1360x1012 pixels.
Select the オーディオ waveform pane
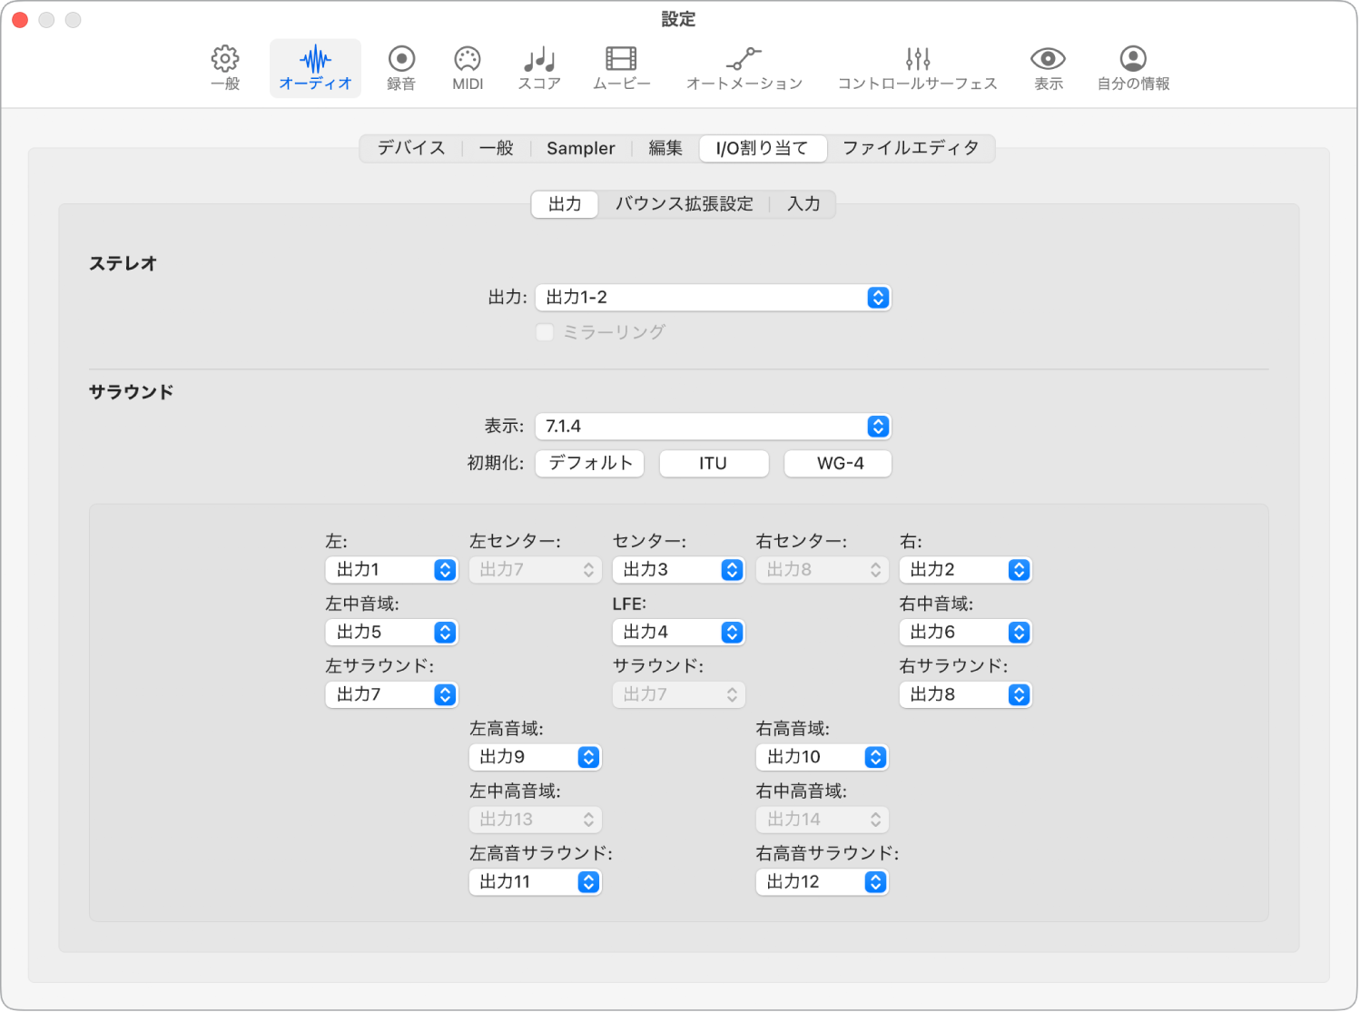pyautogui.click(x=315, y=68)
